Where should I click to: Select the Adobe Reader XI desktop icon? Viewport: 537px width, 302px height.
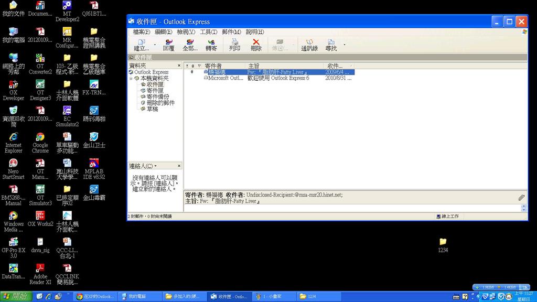[40, 274]
